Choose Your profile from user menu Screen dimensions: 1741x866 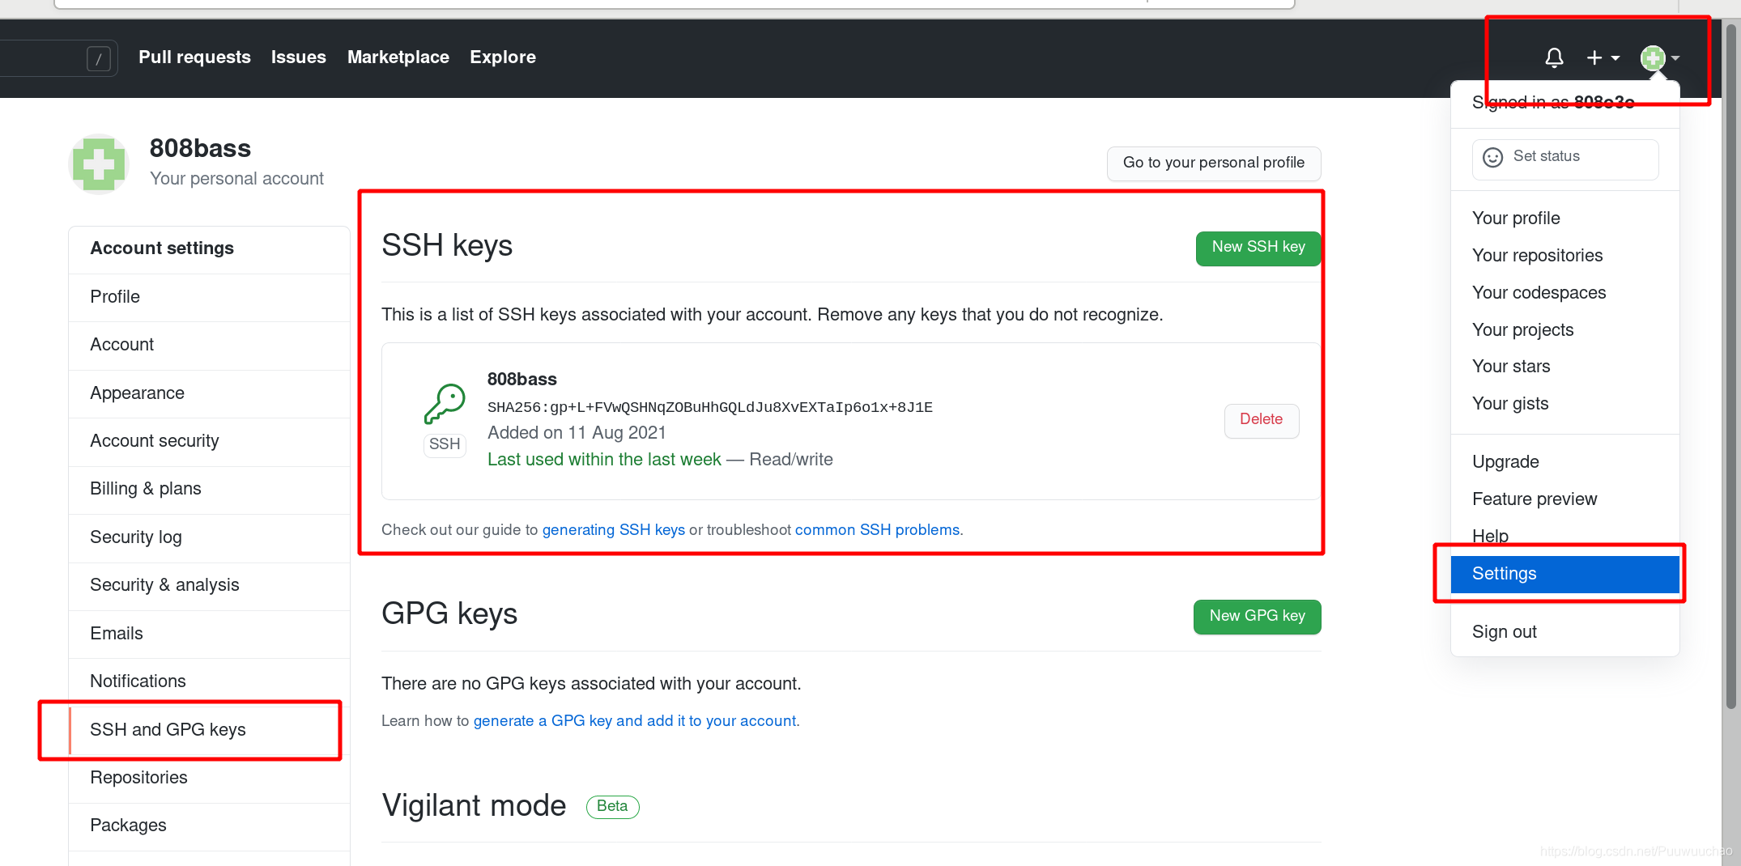pos(1564,219)
